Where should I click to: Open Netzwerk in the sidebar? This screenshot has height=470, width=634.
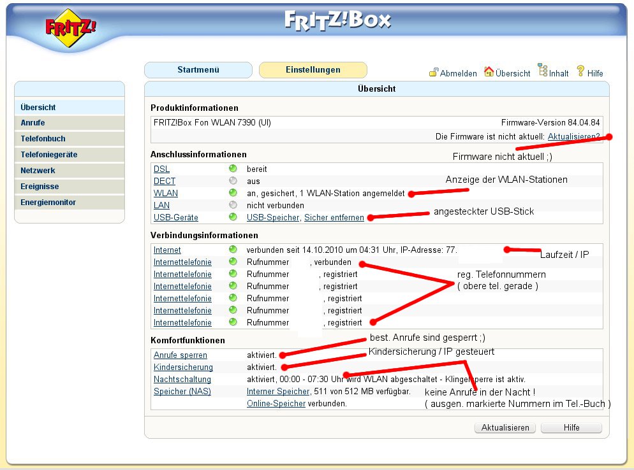point(70,171)
